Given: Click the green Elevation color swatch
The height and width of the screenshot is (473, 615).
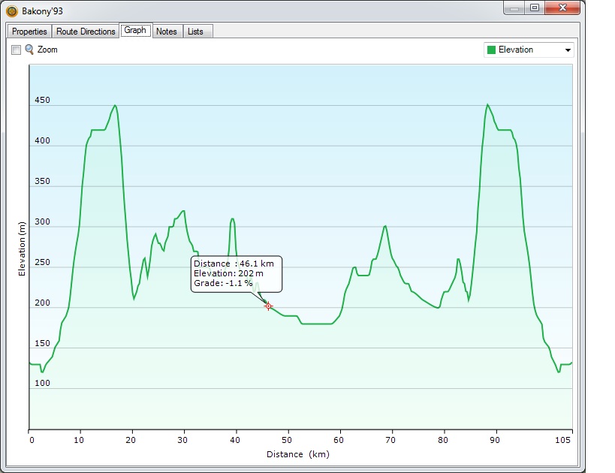Looking at the screenshot, I should [492, 50].
